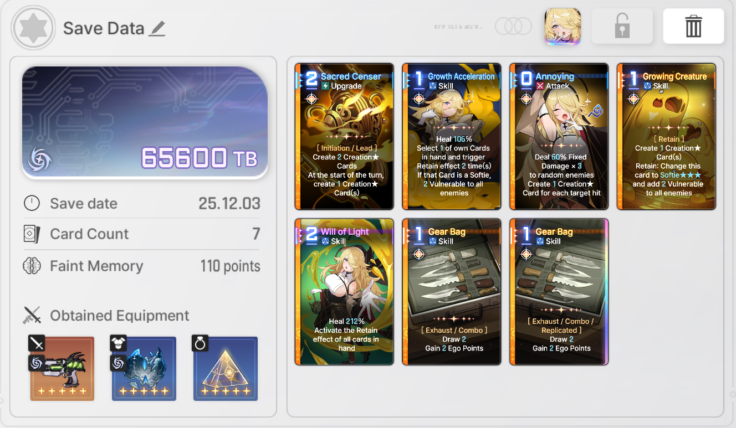
Task: Click the trash can delete button
Action: click(693, 26)
